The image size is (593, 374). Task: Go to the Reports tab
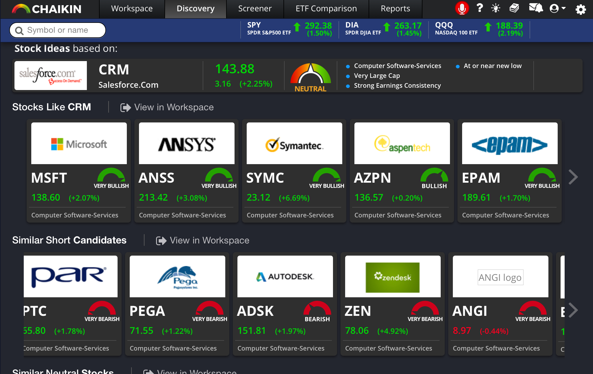click(395, 9)
